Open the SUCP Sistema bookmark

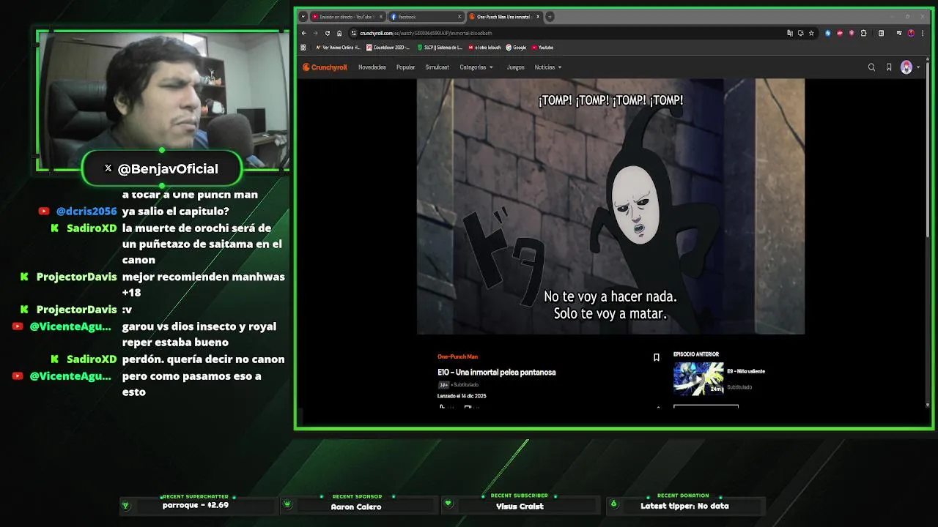pyautogui.click(x=440, y=48)
